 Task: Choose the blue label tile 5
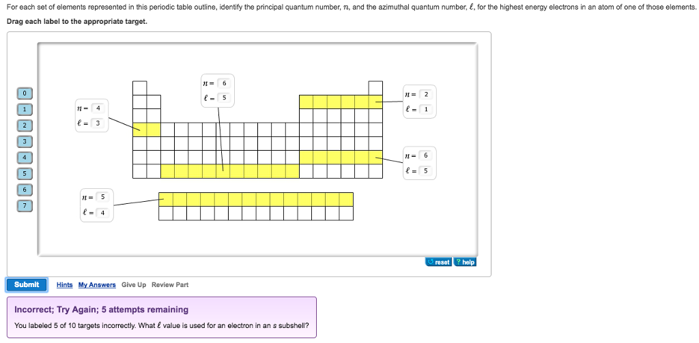[25, 174]
